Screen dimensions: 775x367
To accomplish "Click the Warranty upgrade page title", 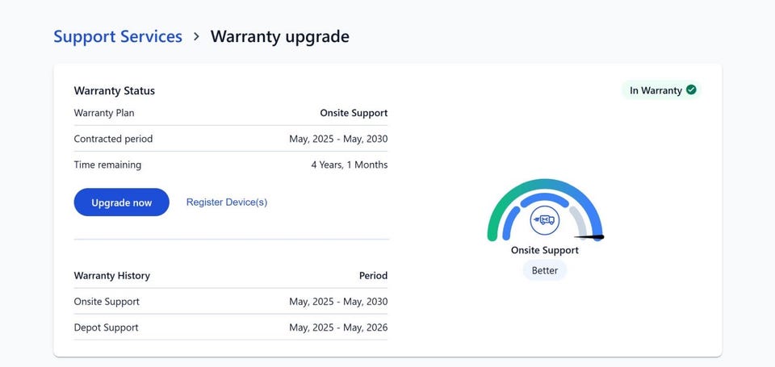I will point(279,37).
